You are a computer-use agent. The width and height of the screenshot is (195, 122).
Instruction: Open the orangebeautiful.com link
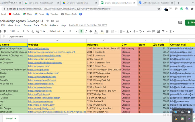pos(42,80)
